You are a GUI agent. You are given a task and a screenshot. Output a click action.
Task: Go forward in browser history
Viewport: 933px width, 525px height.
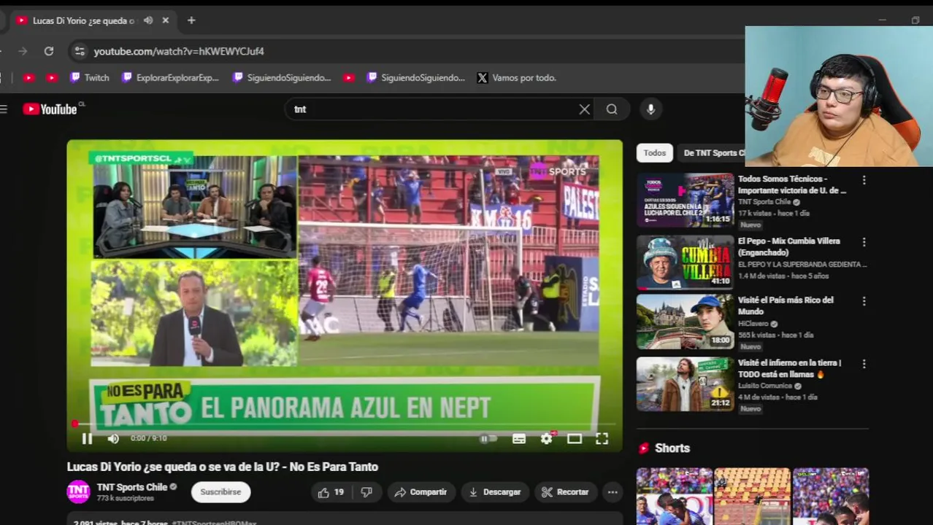click(x=23, y=51)
